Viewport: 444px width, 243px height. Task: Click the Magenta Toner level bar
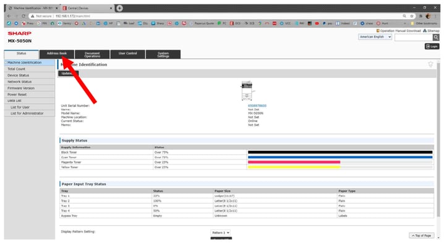(x=294, y=162)
